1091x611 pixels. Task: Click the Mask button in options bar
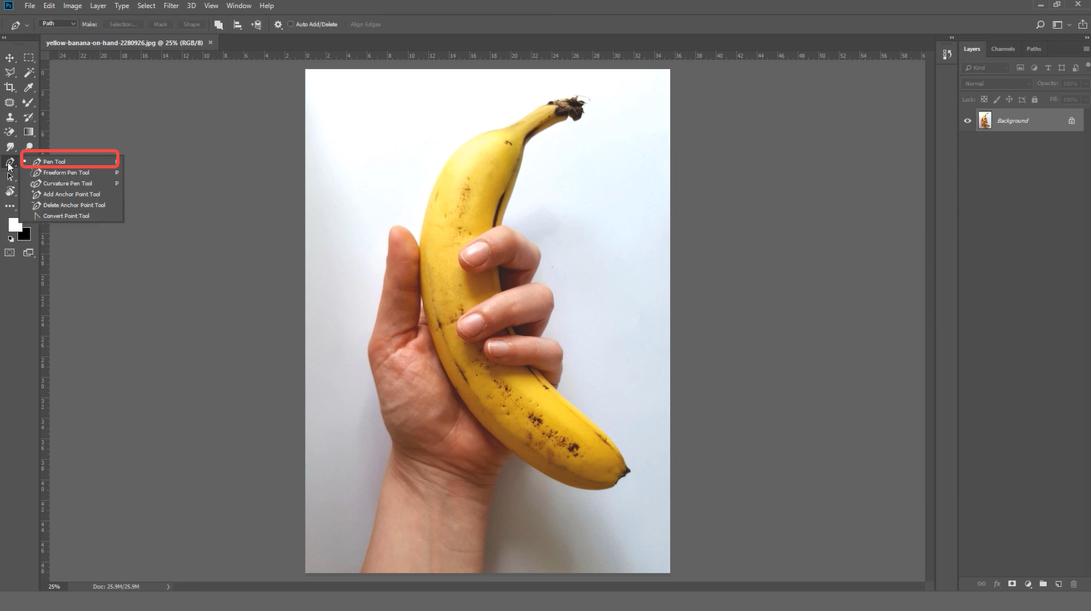pos(160,24)
